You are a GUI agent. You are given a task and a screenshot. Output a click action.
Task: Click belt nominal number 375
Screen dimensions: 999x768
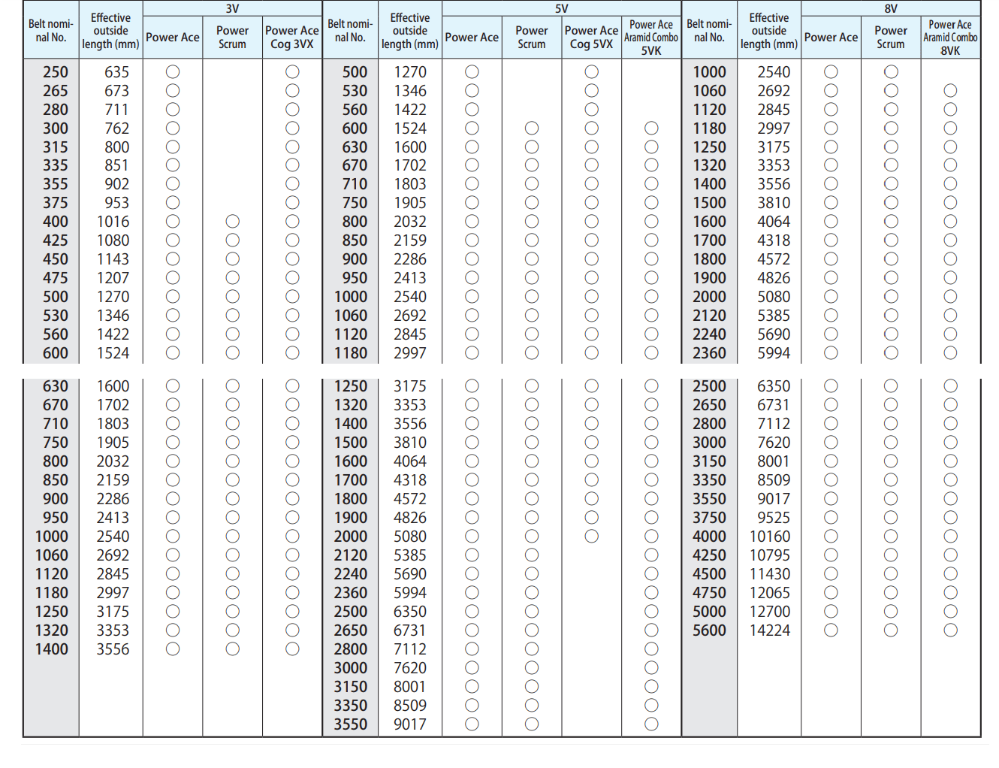pyautogui.click(x=56, y=203)
